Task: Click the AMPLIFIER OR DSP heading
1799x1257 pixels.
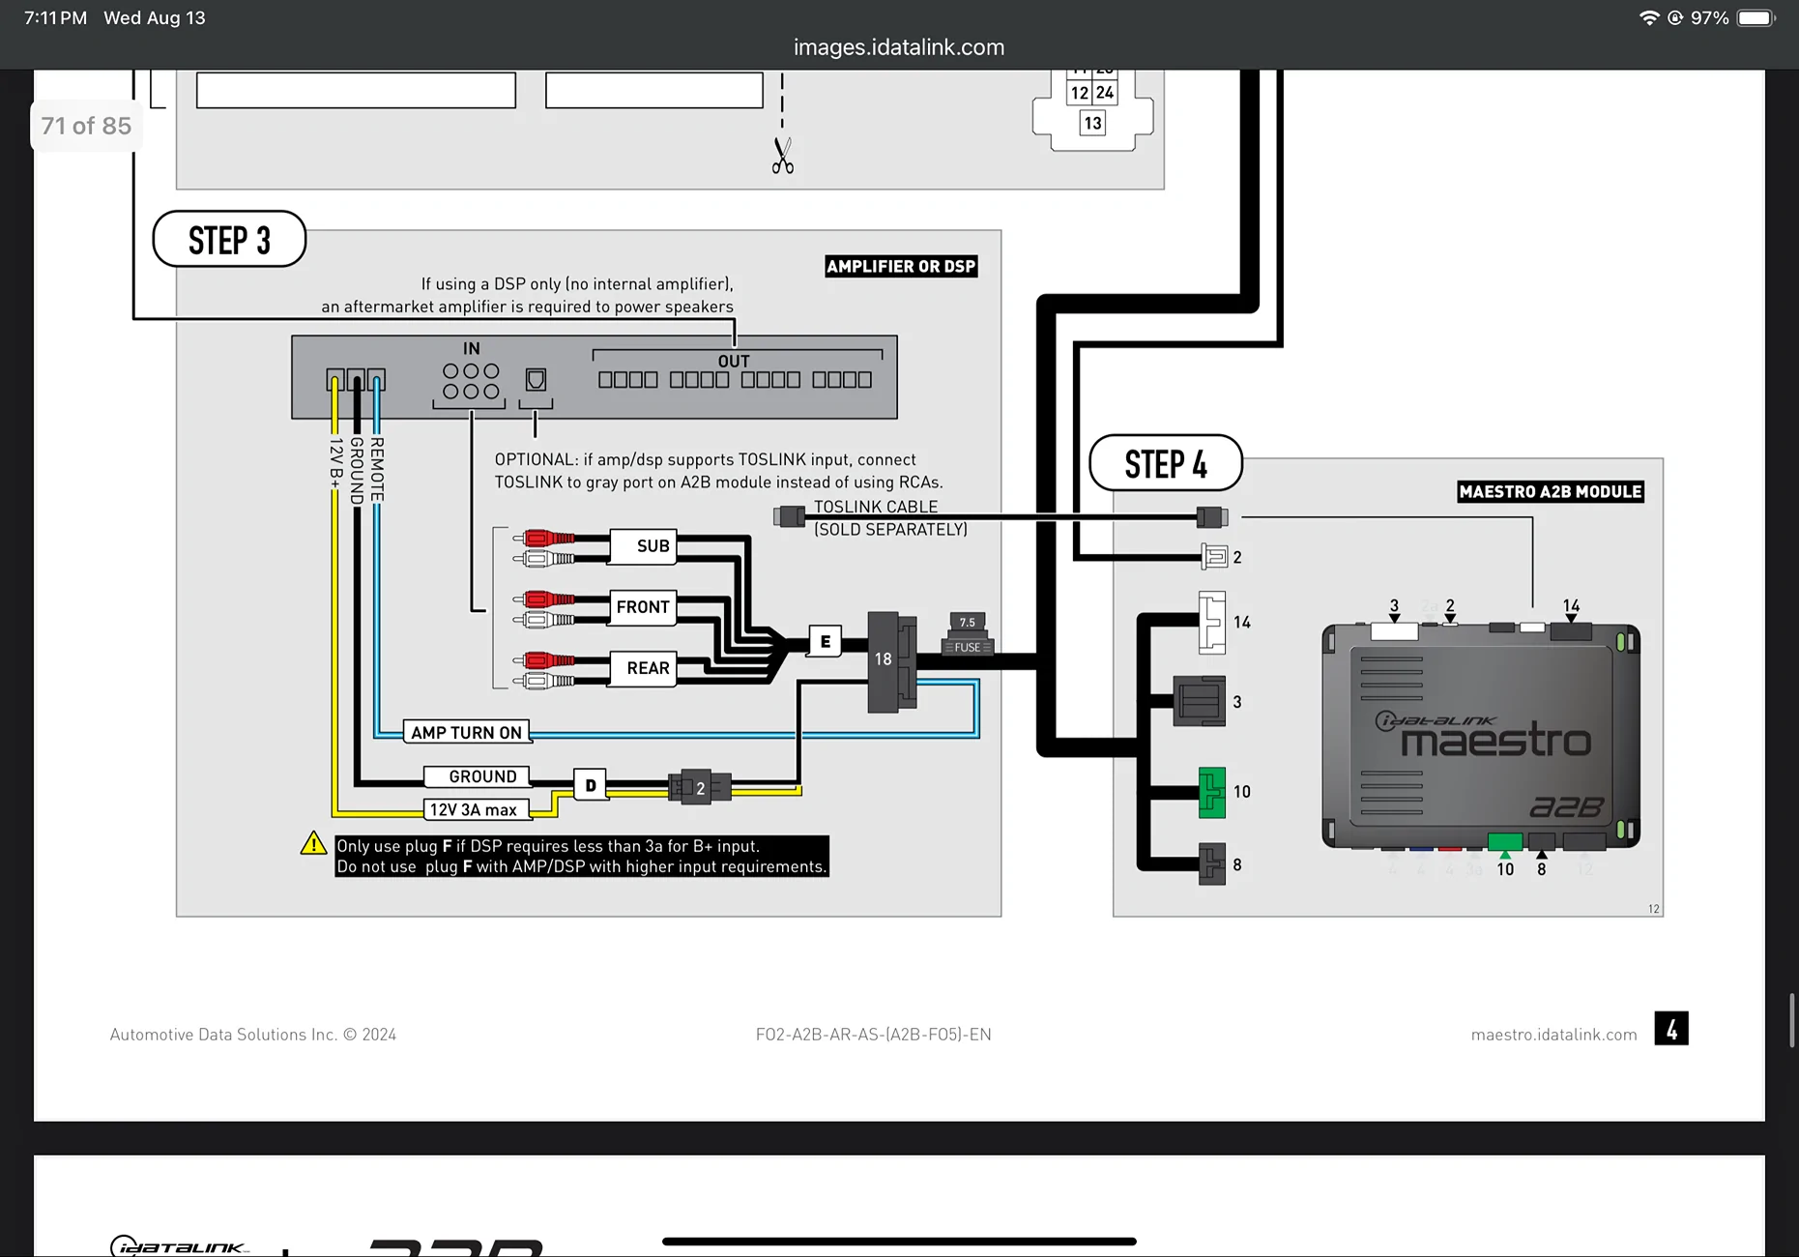Action: (x=901, y=266)
